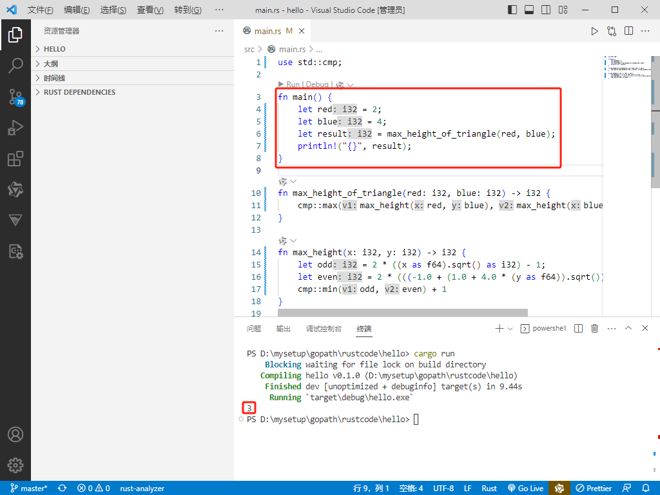Open the 选择(S) menu

(x=113, y=10)
